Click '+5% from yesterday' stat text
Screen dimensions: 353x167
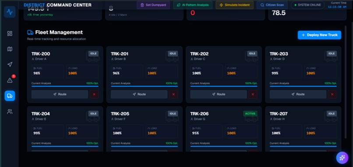(x=40, y=14)
